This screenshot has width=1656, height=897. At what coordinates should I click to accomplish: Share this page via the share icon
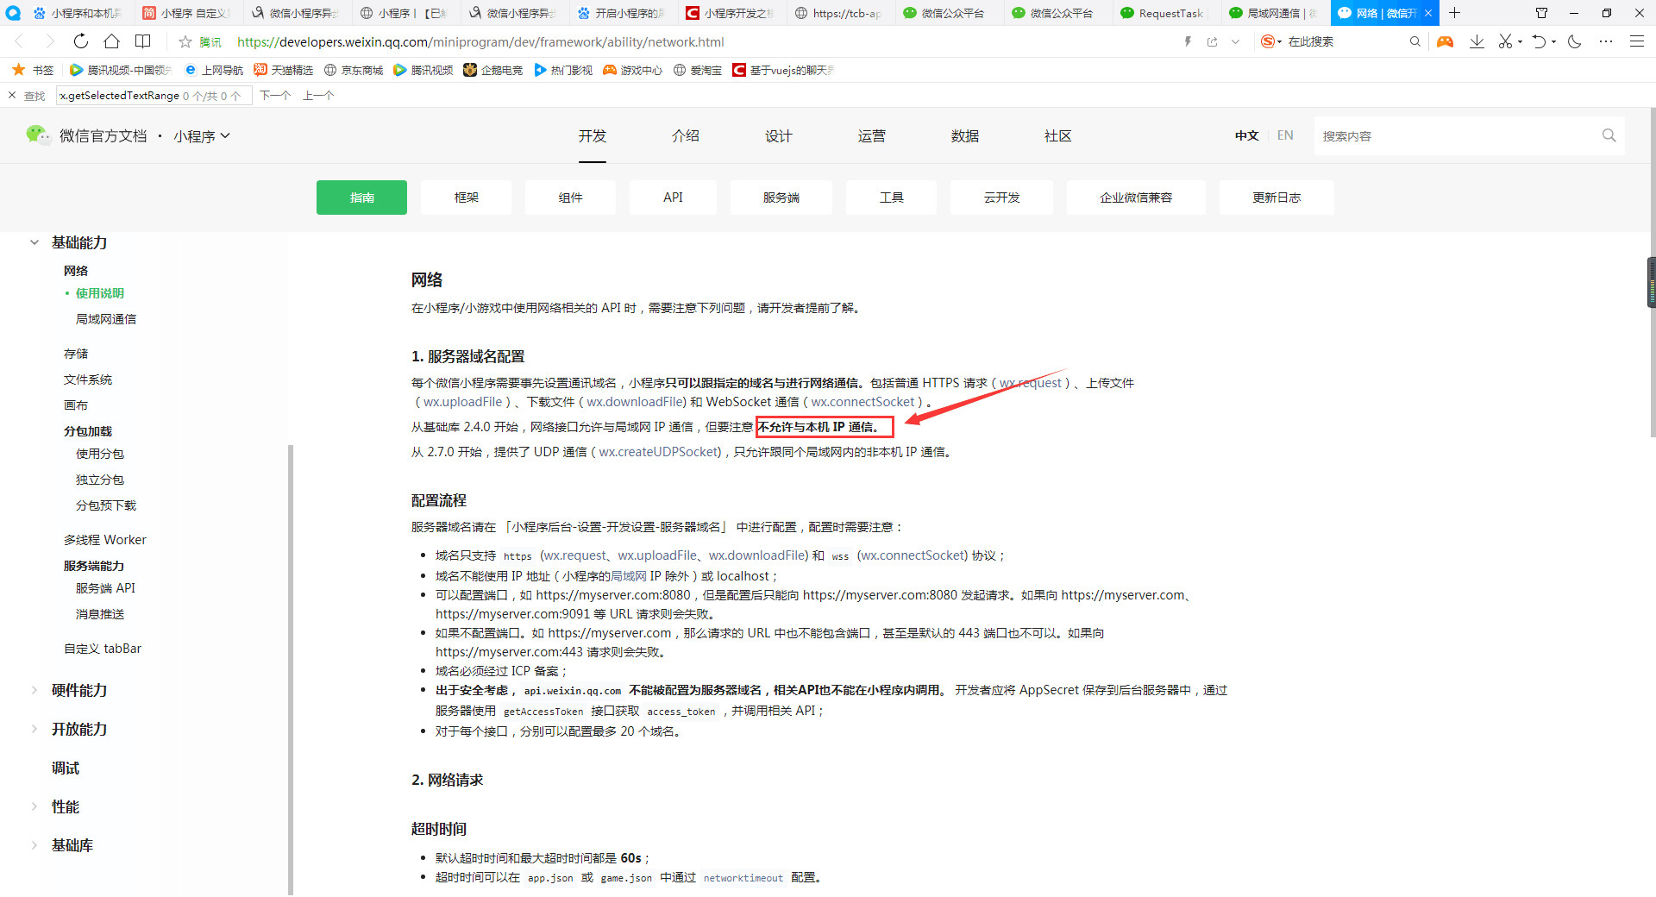(1212, 41)
